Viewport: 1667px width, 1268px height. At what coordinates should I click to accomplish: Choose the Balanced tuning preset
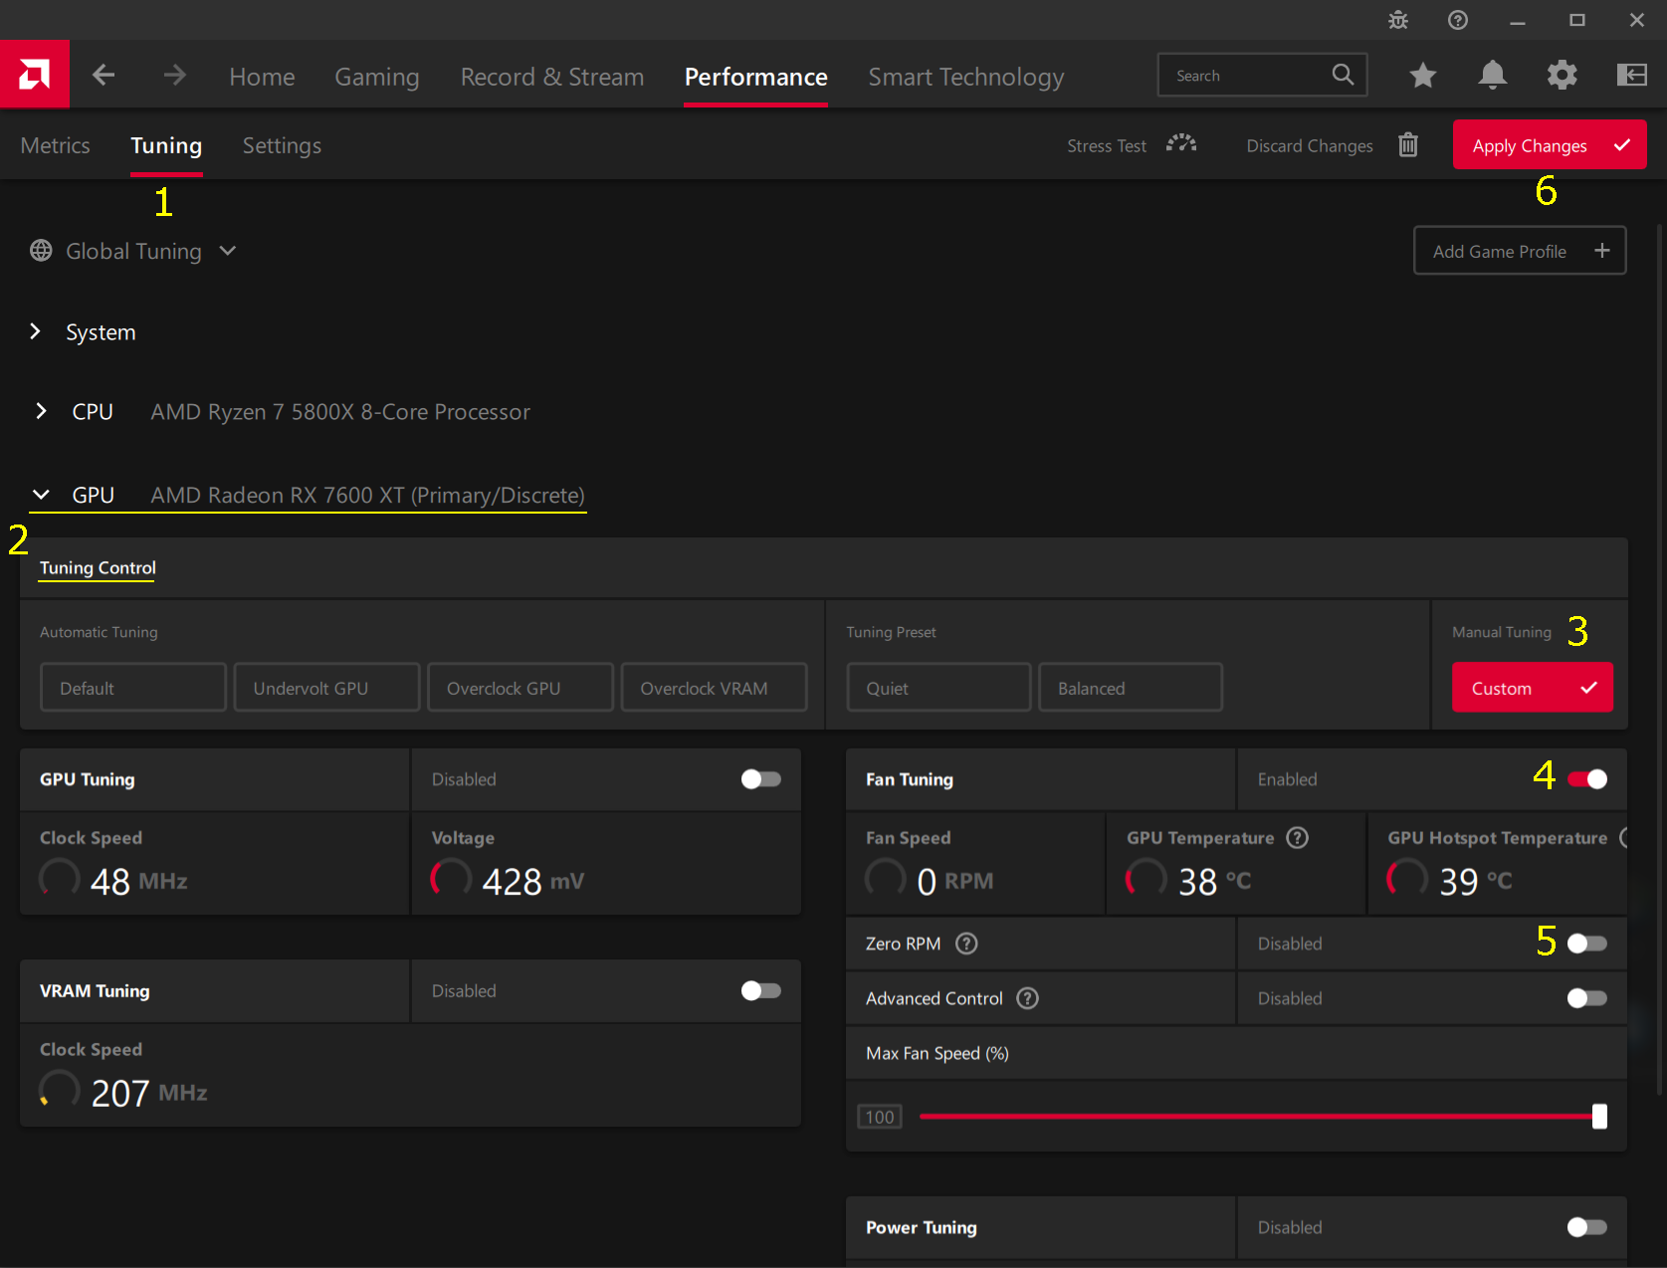pyautogui.click(x=1131, y=688)
